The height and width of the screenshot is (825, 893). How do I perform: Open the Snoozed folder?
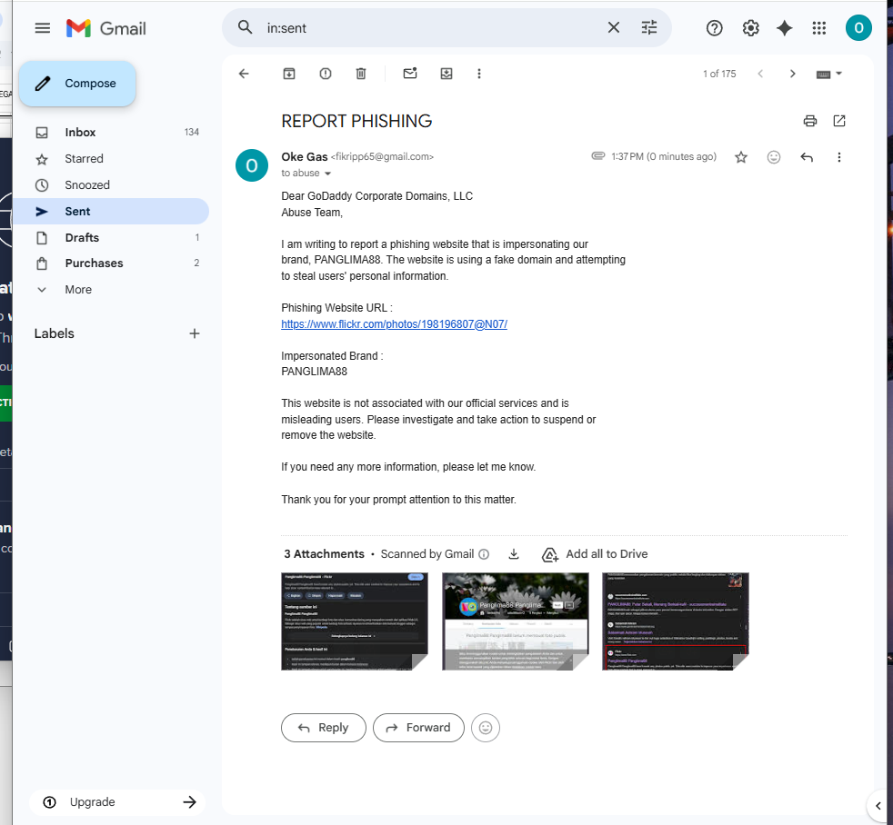[x=110, y=185]
